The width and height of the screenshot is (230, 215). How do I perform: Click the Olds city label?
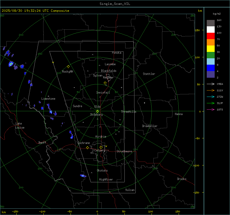[97, 107]
